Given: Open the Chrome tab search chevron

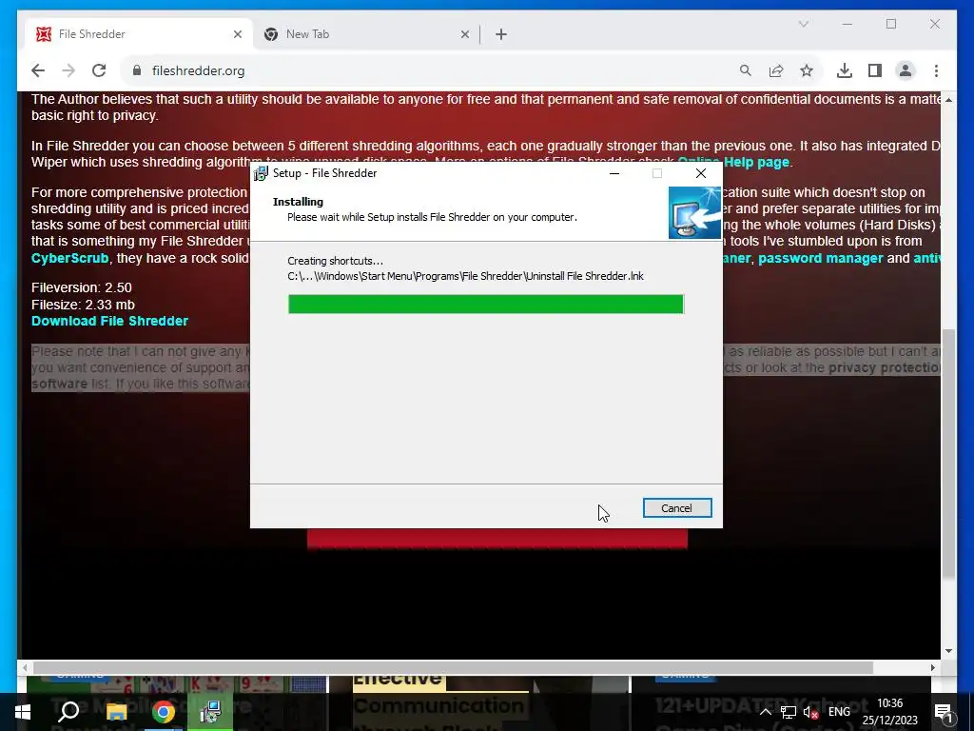Looking at the screenshot, I should 803,24.
